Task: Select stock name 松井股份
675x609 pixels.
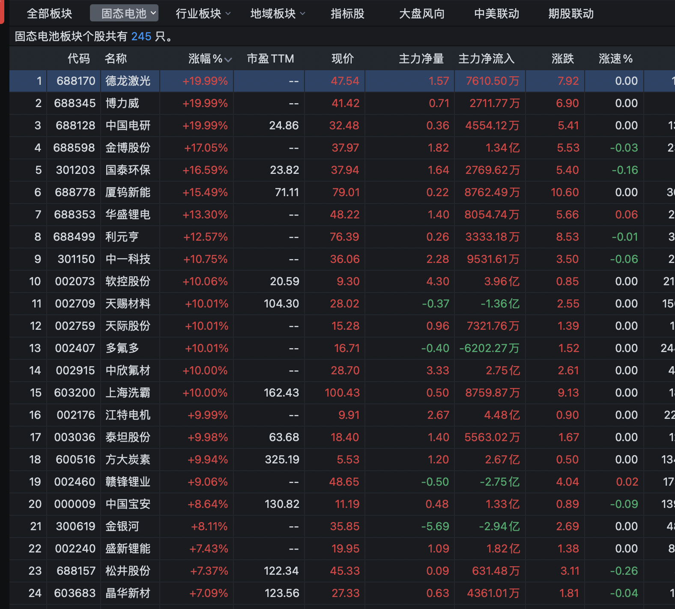Action: [x=128, y=571]
